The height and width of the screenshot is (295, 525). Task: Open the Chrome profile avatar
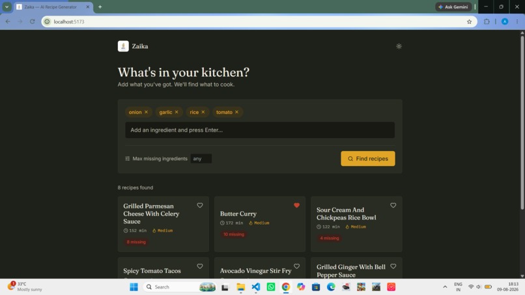[x=505, y=21]
